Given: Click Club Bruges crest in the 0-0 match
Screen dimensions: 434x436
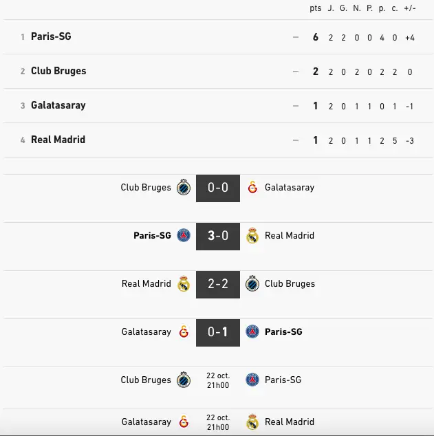Looking at the screenshot, I should (184, 187).
